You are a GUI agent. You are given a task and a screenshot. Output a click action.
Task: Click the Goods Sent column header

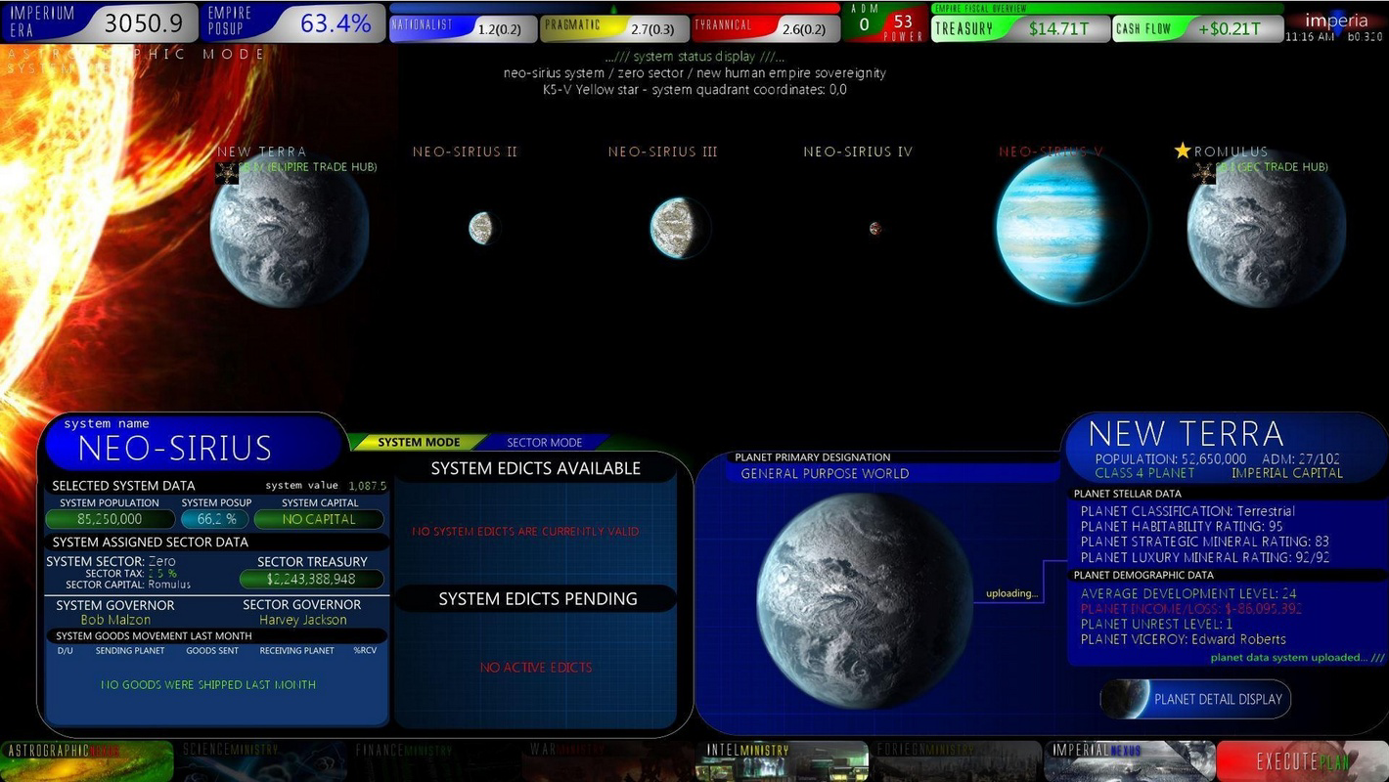click(212, 650)
